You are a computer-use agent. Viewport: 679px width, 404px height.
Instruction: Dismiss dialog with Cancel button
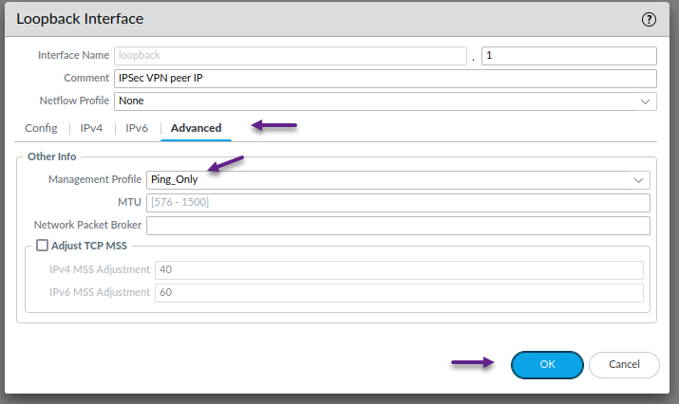tap(624, 364)
